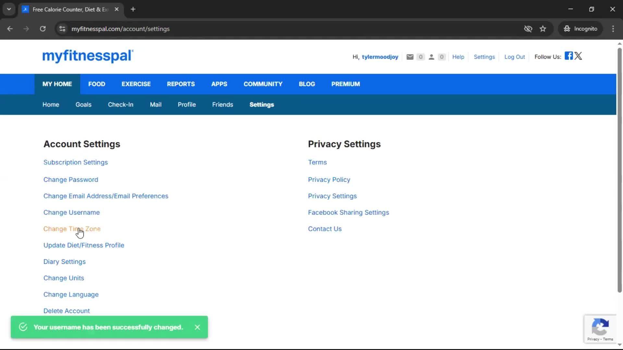The width and height of the screenshot is (623, 350).
Task: Open the Privacy Policy link
Action: pyautogui.click(x=329, y=180)
